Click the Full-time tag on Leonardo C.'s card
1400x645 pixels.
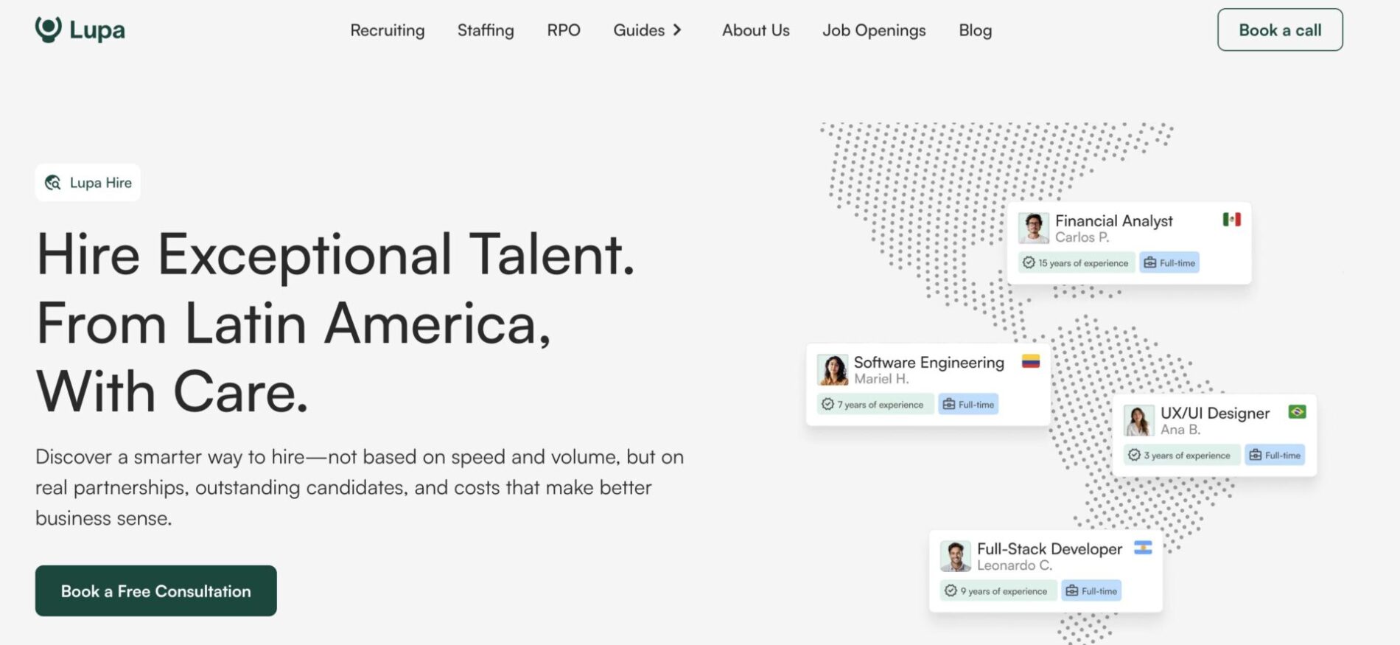(1091, 591)
